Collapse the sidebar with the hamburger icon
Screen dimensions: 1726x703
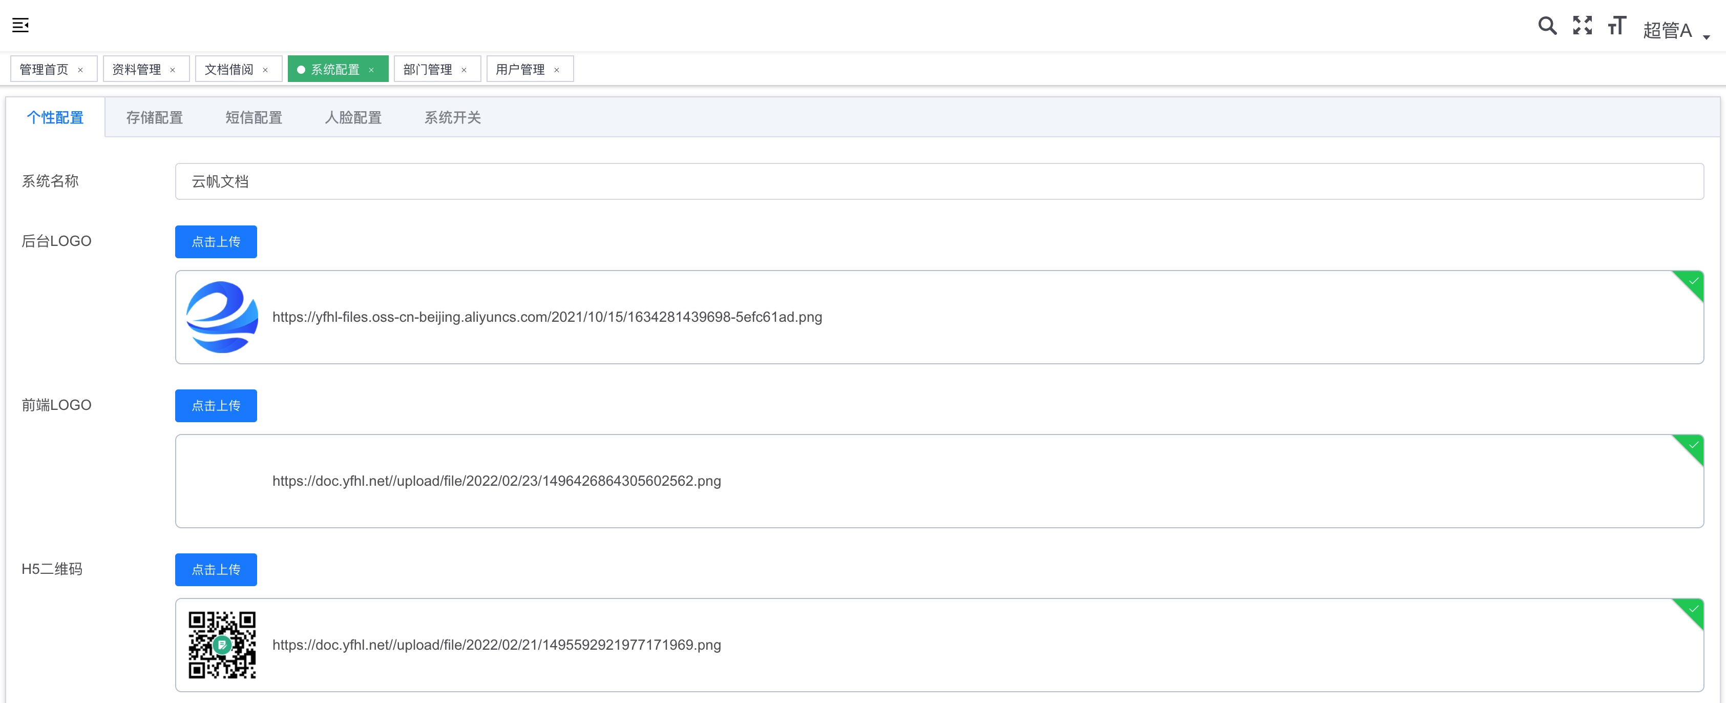click(21, 26)
